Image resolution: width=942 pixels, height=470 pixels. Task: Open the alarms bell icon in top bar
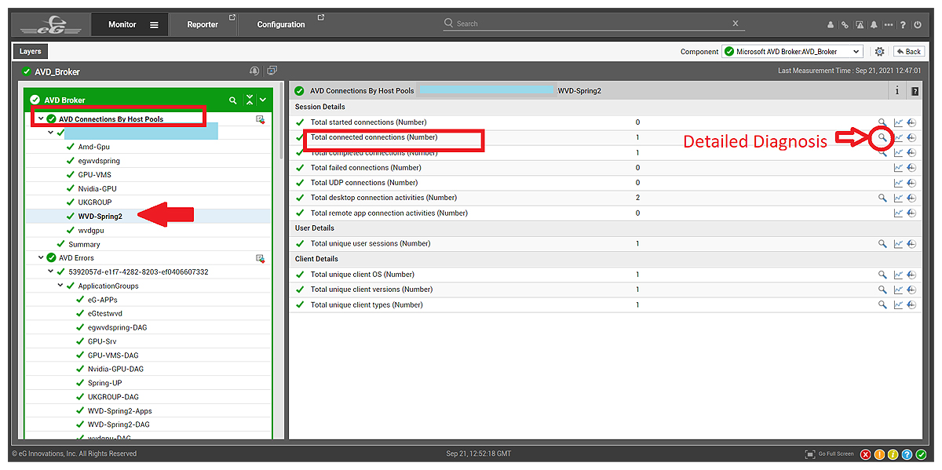875,25
